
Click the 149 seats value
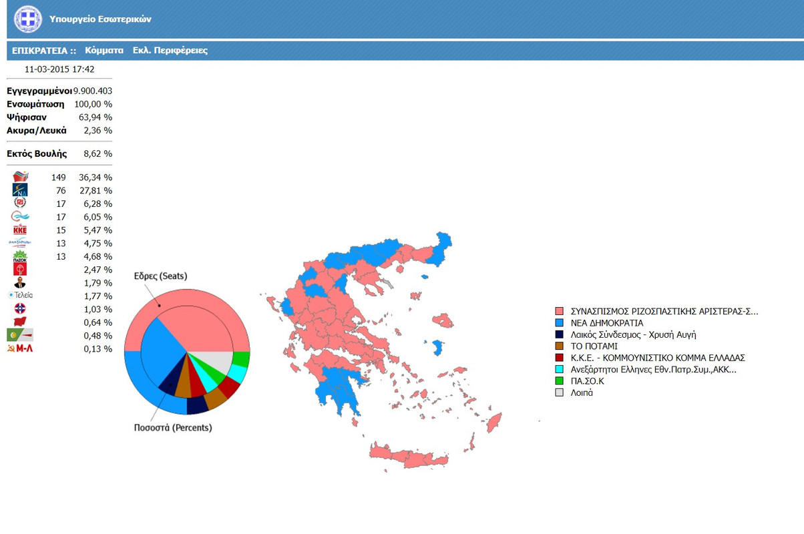tap(58, 178)
